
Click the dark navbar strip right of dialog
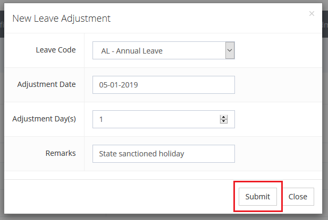[325, 24]
